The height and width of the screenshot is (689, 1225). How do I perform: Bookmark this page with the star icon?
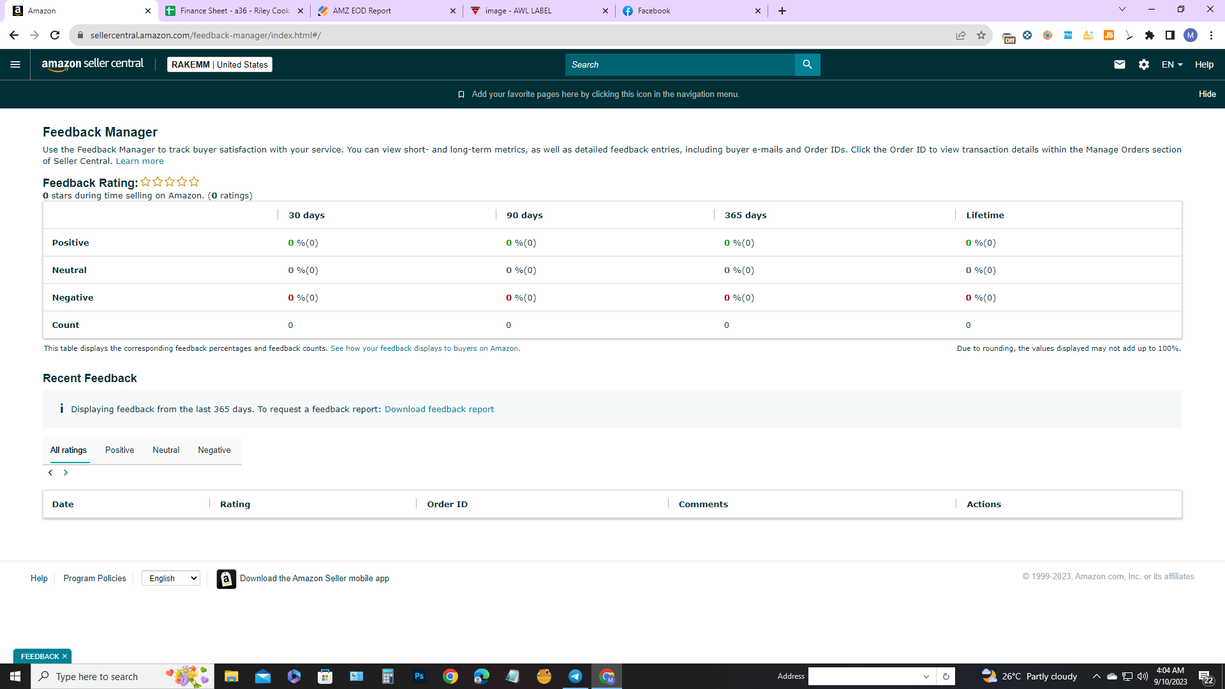(x=981, y=35)
